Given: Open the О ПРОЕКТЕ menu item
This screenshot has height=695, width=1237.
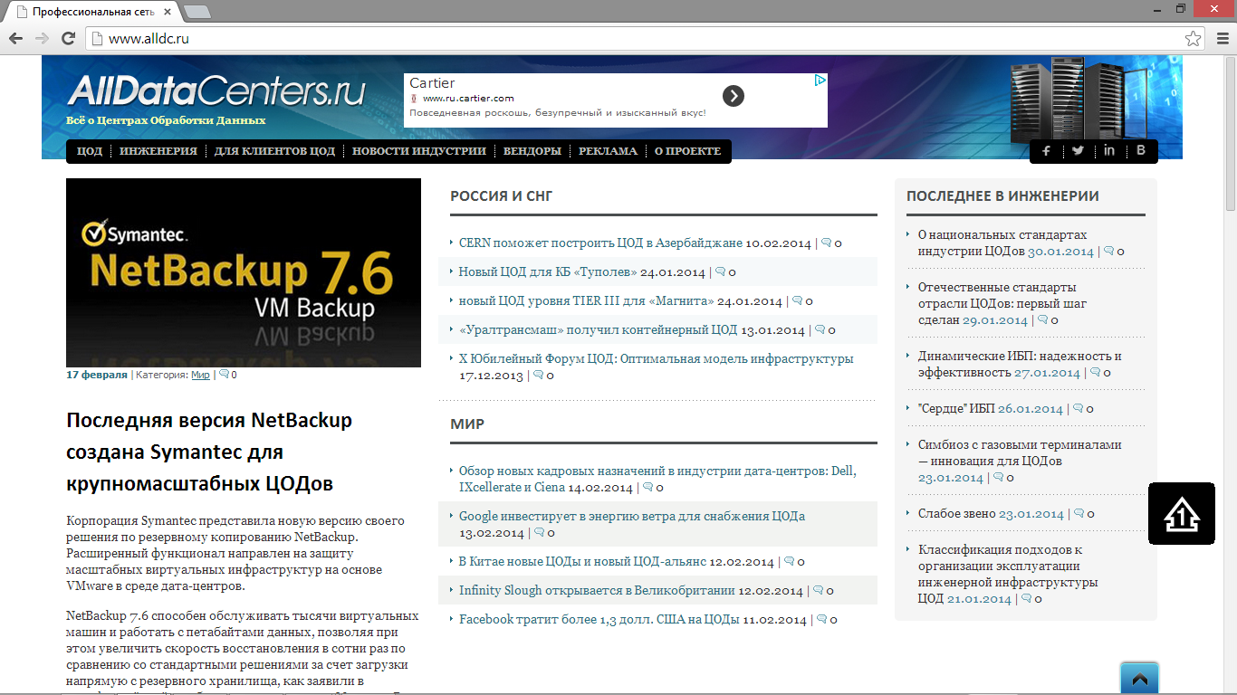Looking at the screenshot, I should pyautogui.click(x=688, y=151).
